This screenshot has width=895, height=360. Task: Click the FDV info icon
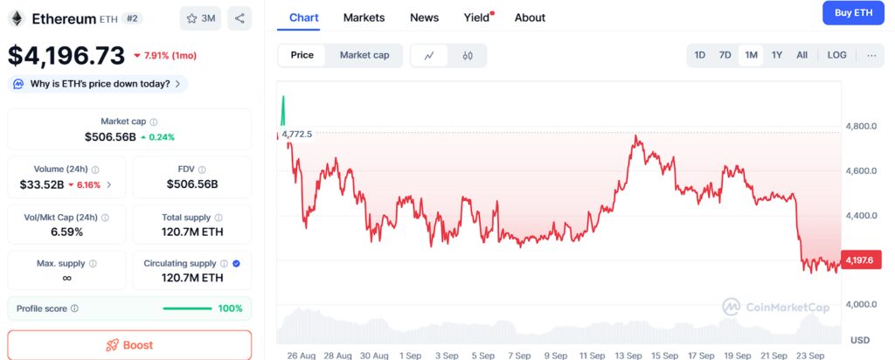pyautogui.click(x=202, y=170)
